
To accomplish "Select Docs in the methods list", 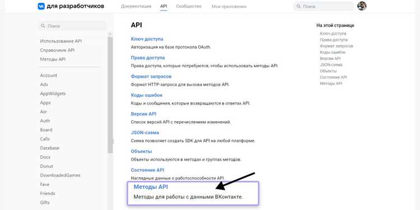I will [x=45, y=157].
